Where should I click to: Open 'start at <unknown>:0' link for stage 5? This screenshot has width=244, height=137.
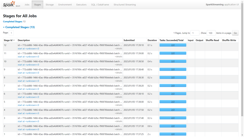tap(28, 105)
